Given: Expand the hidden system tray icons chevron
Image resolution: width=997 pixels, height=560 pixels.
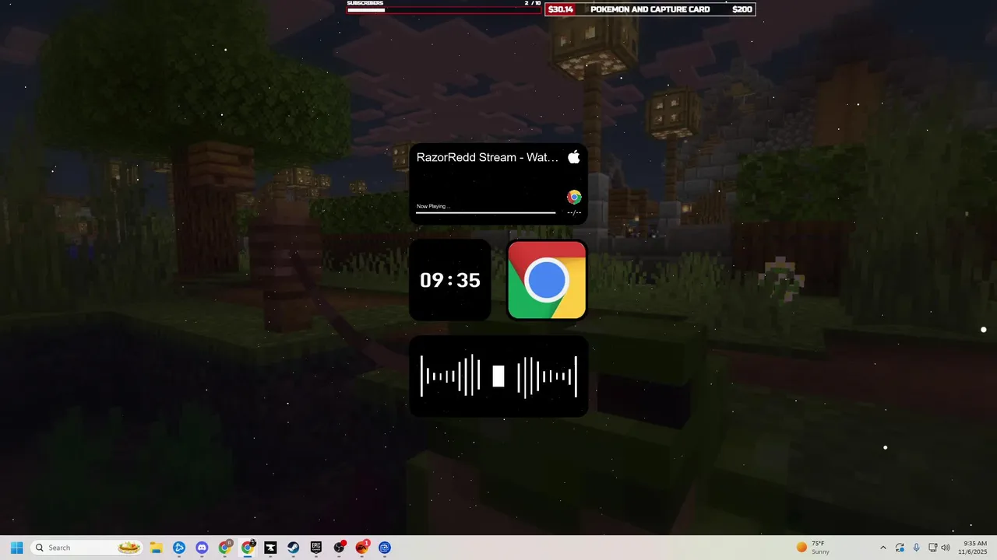Looking at the screenshot, I should [x=883, y=548].
